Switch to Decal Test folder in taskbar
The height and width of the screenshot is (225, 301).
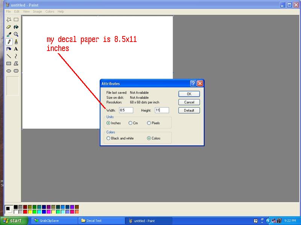pyautogui.click(x=102, y=221)
